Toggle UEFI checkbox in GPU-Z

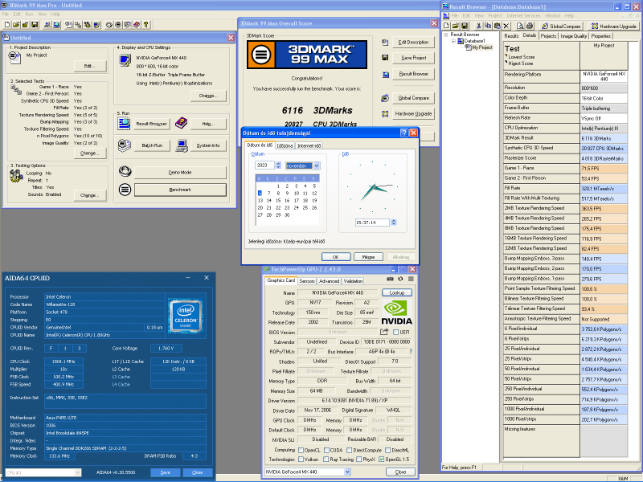click(x=395, y=332)
